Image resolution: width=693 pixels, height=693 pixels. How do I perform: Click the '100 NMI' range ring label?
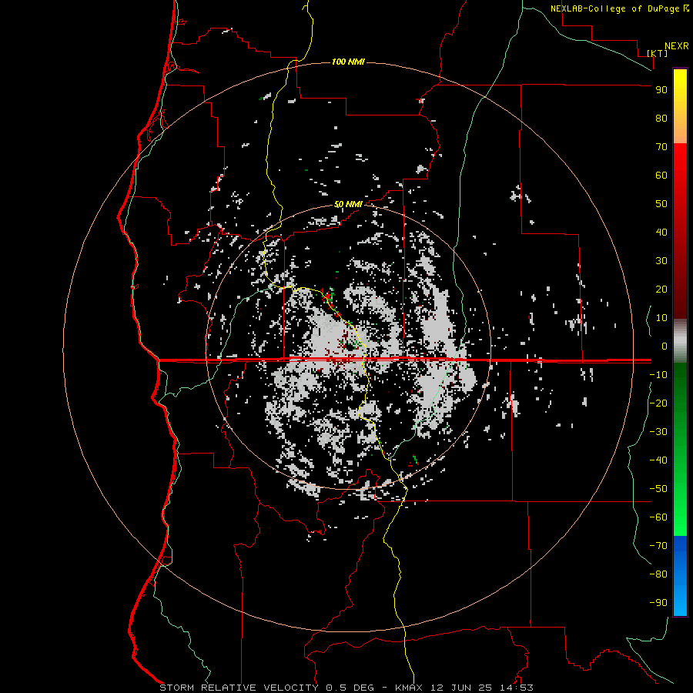coord(348,62)
